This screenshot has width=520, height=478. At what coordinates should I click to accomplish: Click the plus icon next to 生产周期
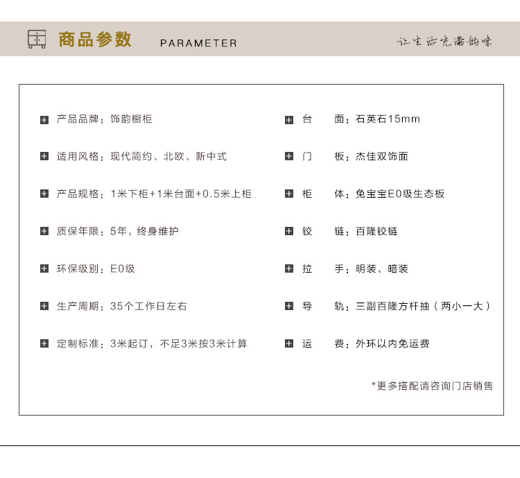[44, 306]
